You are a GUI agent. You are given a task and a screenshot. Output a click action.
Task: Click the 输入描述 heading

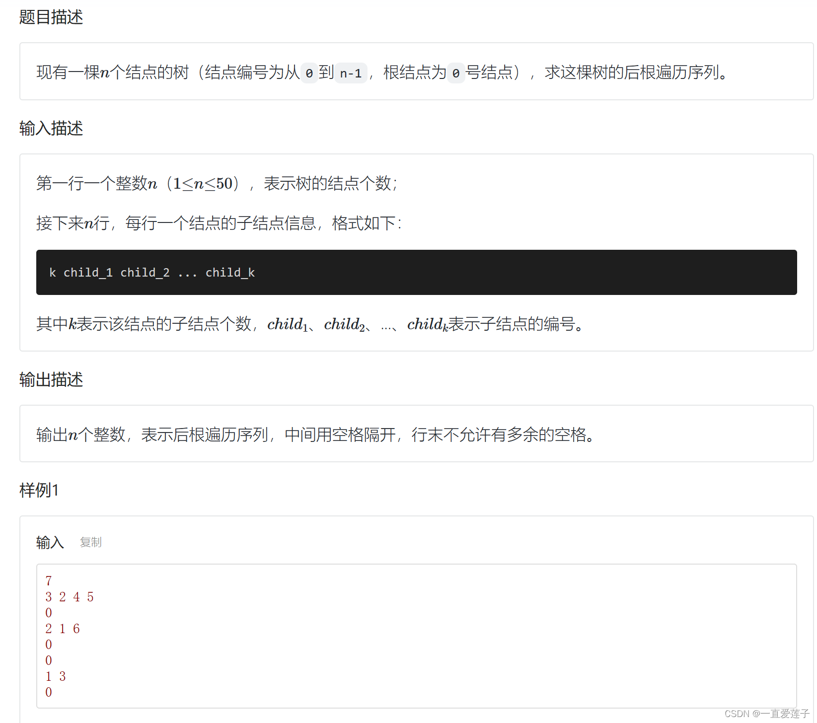[x=51, y=129]
